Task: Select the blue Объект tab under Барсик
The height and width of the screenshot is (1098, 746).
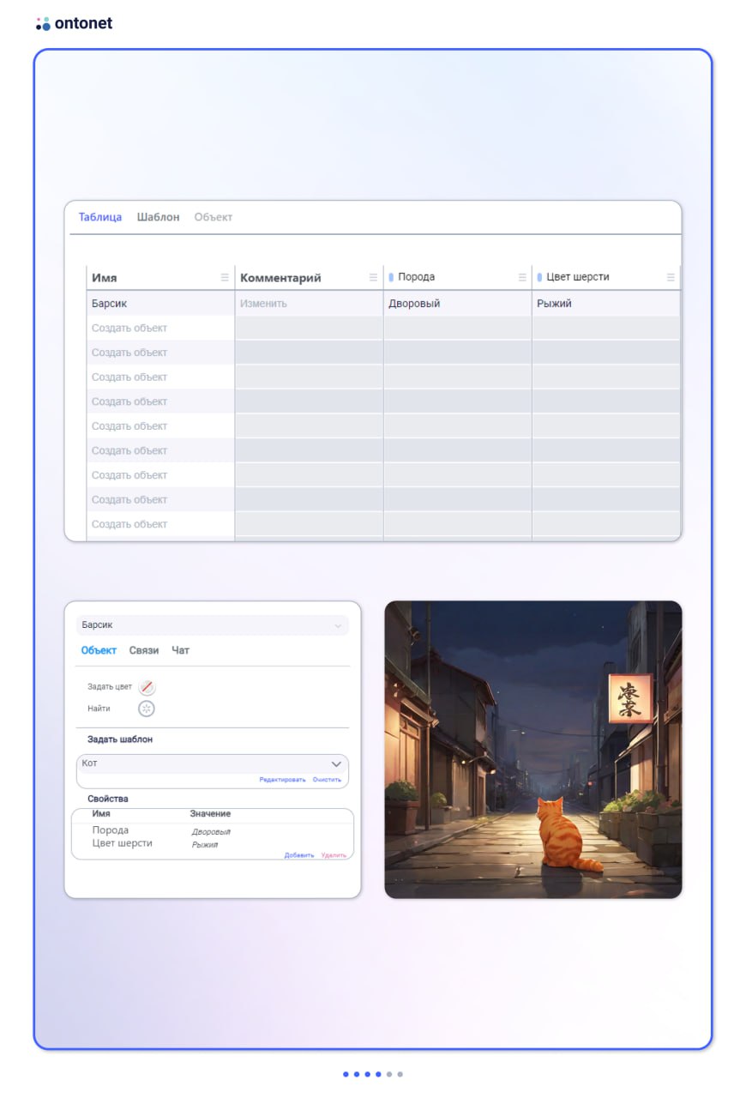Action: point(99,650)
